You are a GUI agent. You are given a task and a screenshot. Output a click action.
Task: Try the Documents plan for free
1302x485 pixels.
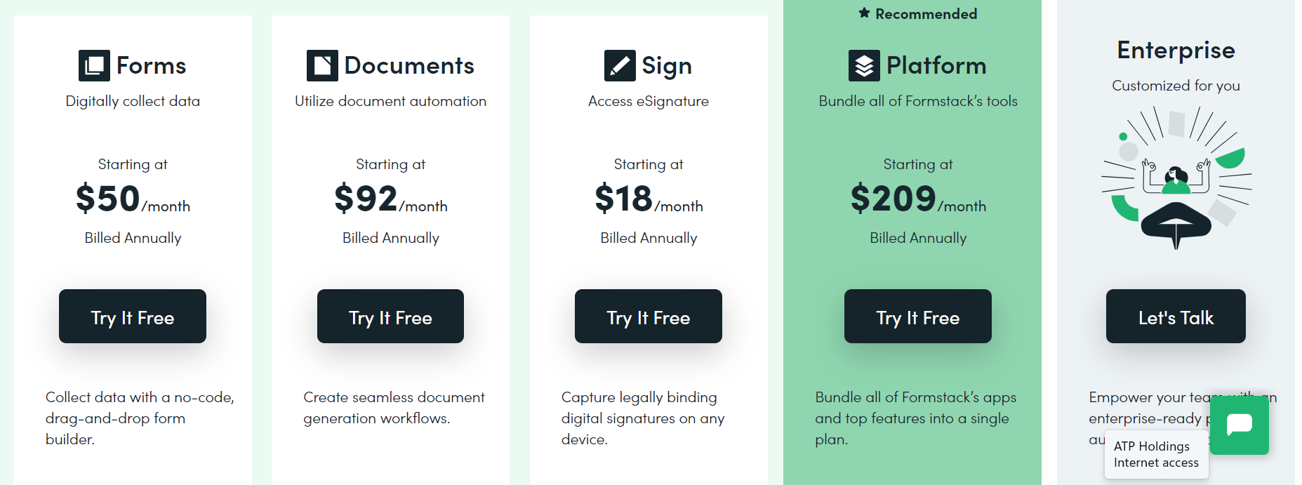(x=390, y=317)
